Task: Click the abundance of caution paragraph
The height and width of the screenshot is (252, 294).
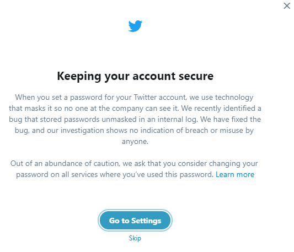Action: tap(135, 169)
